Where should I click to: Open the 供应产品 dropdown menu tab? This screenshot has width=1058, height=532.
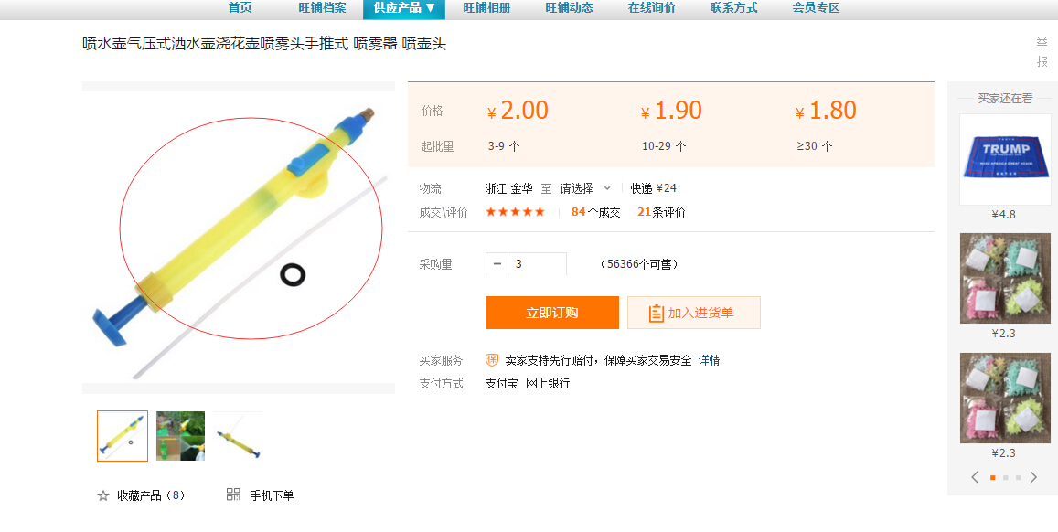pyautogui.click(x=404, y=8)
